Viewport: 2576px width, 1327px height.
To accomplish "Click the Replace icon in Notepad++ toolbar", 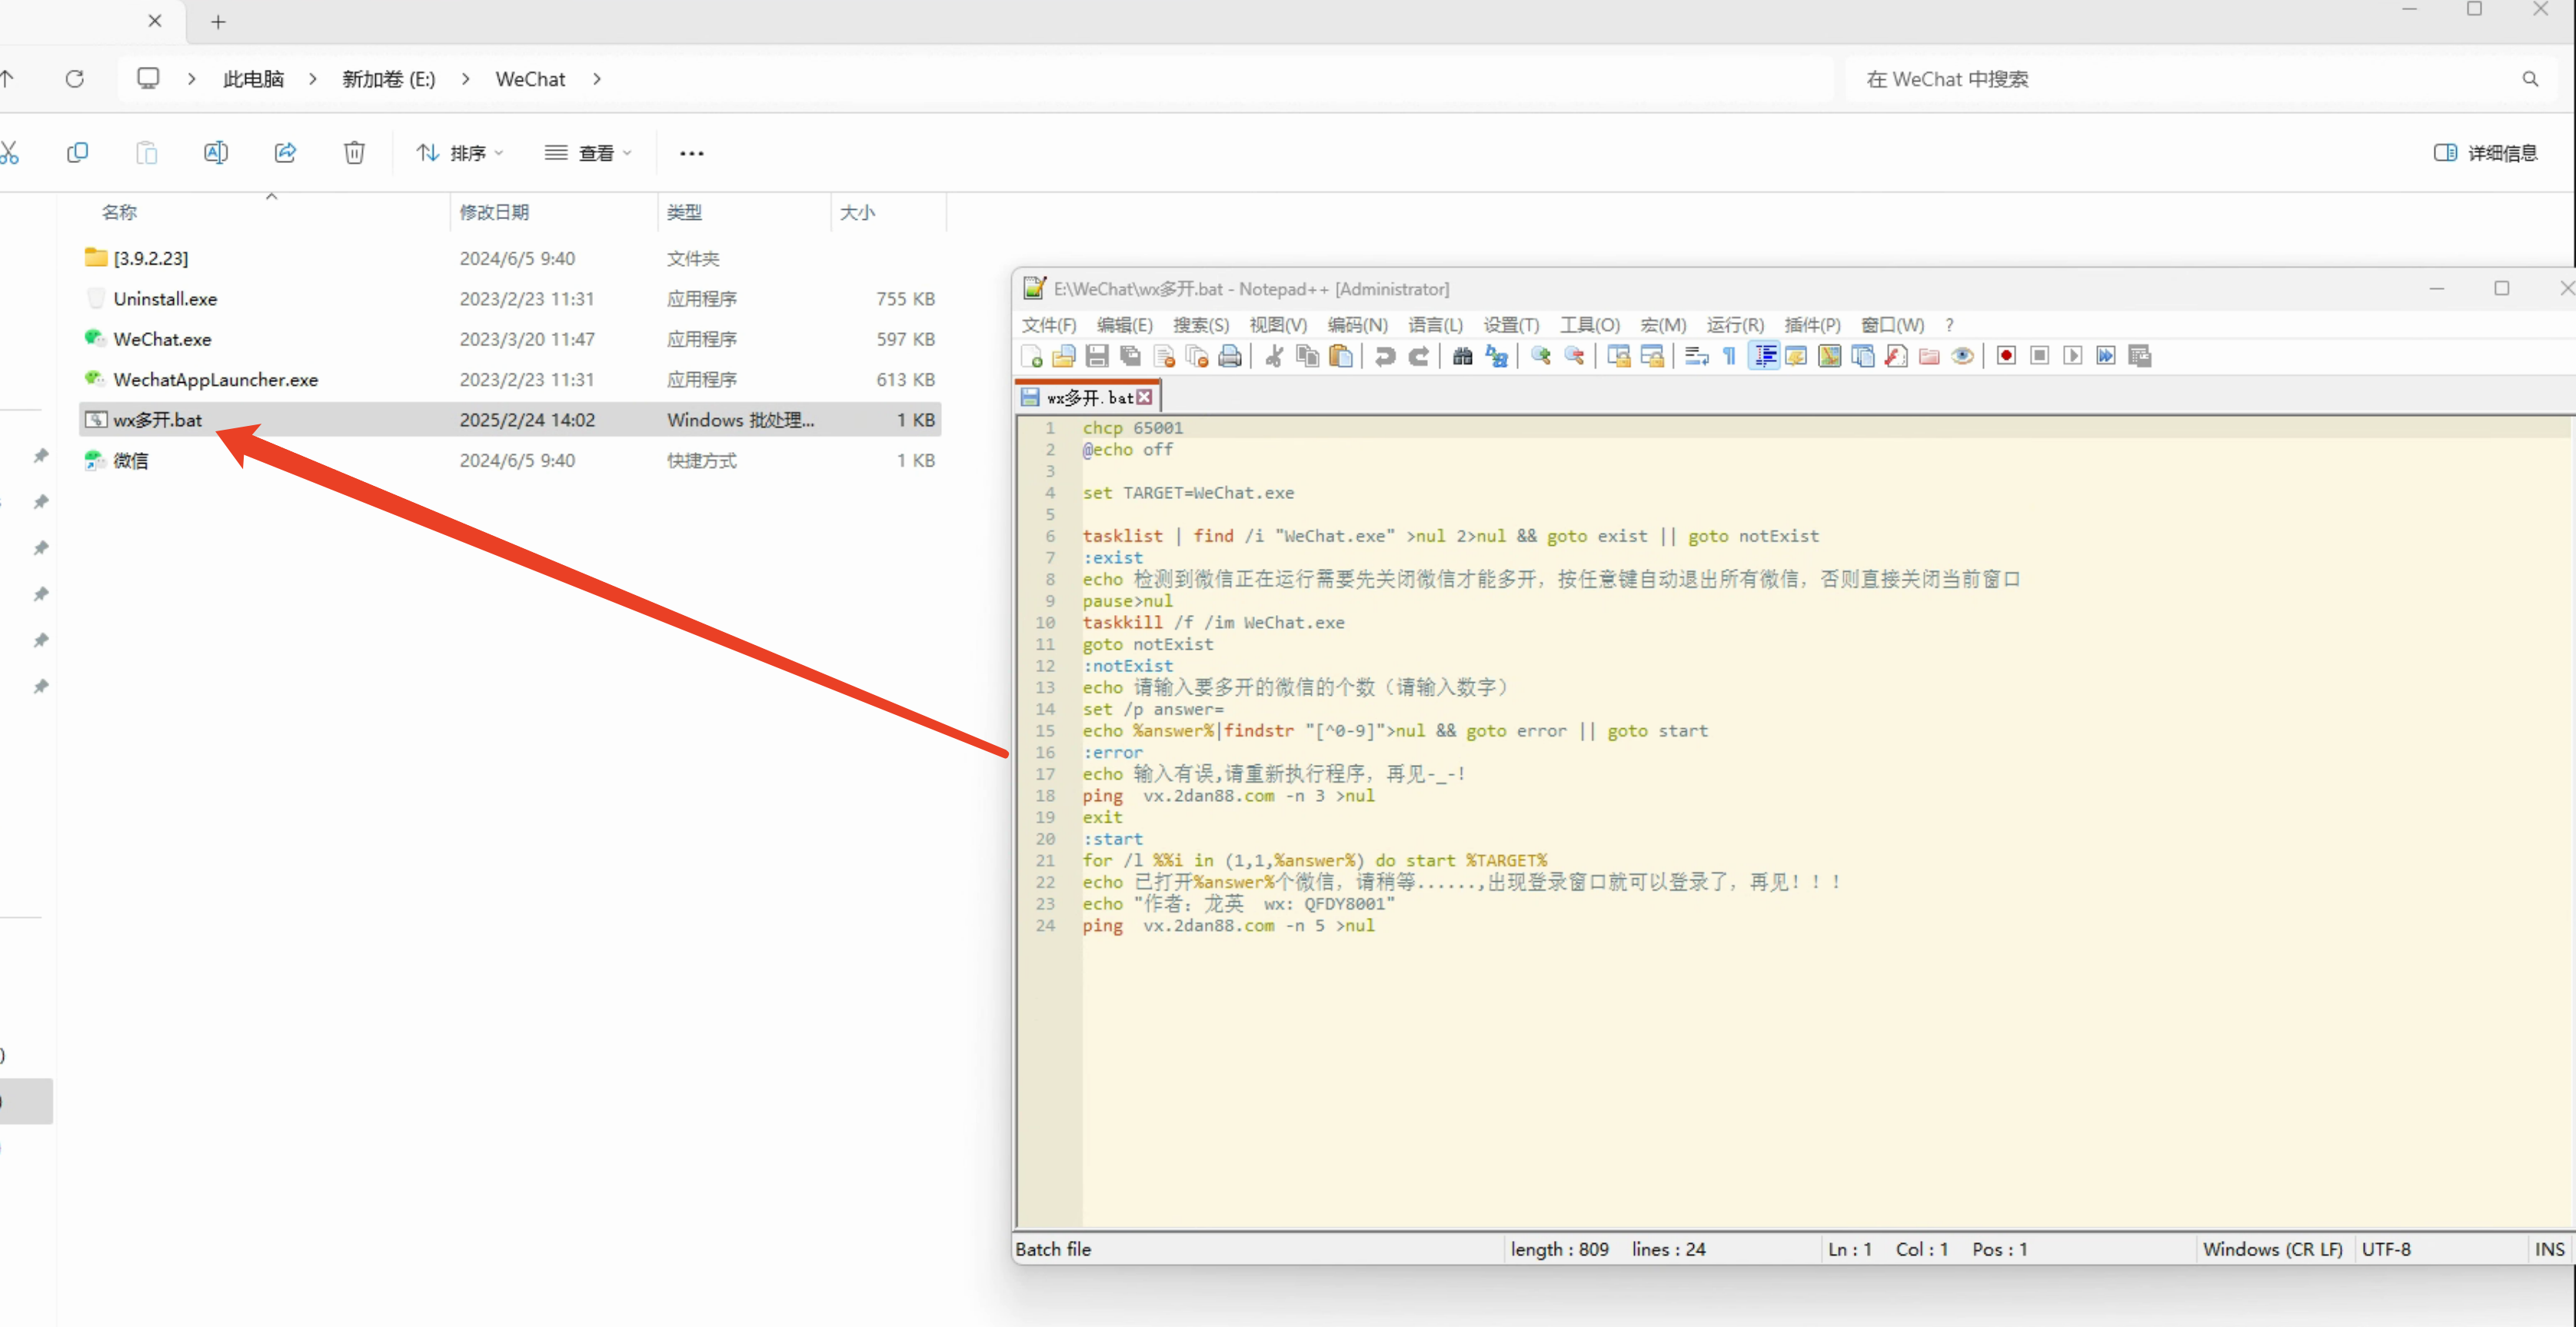I will [1496, 356].
